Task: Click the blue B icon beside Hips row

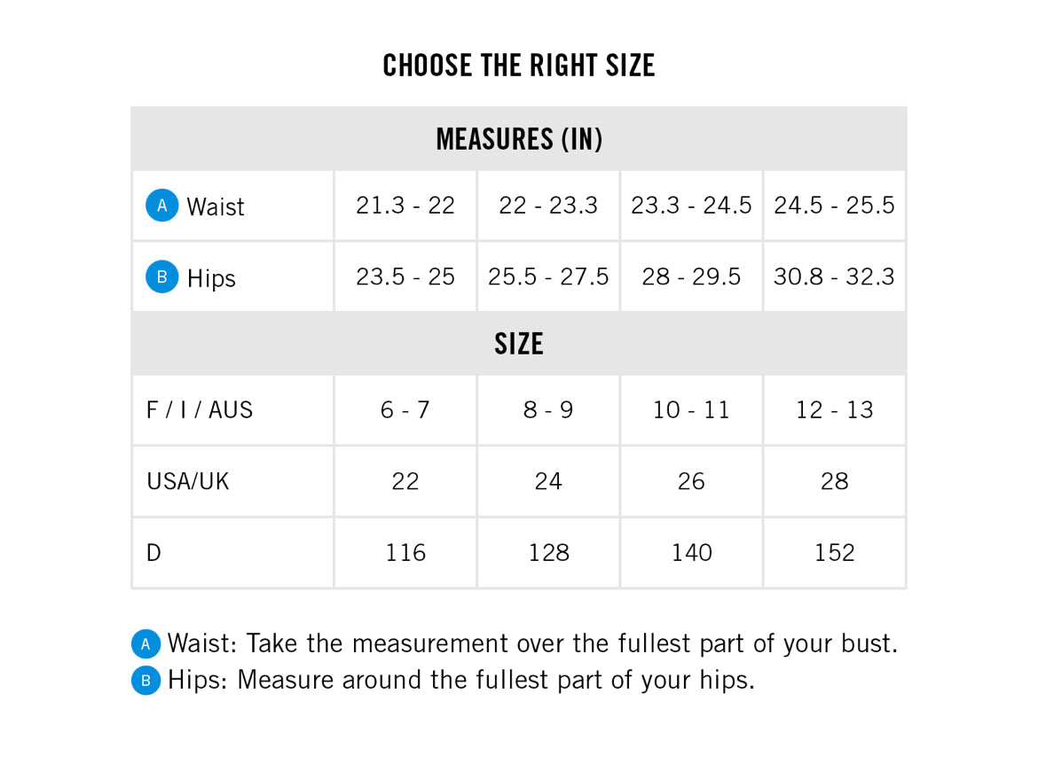Action: (x=162, y=277)
